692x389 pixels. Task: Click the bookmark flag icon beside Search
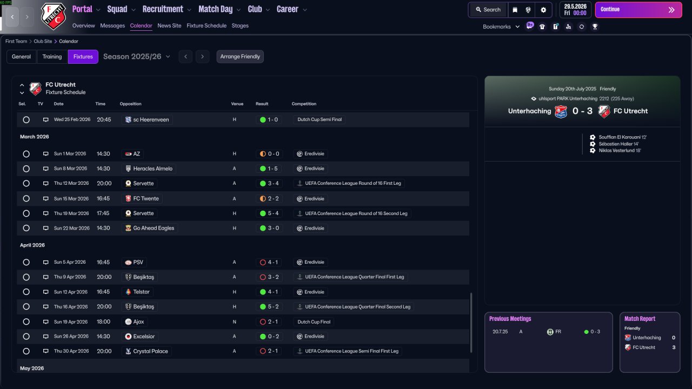(x=515, y=10)
